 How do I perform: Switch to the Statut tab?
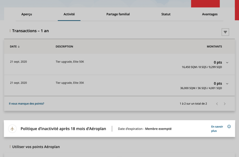[x=166, y=14]
